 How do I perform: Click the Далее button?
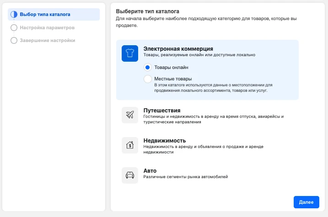tap(306, 202)
